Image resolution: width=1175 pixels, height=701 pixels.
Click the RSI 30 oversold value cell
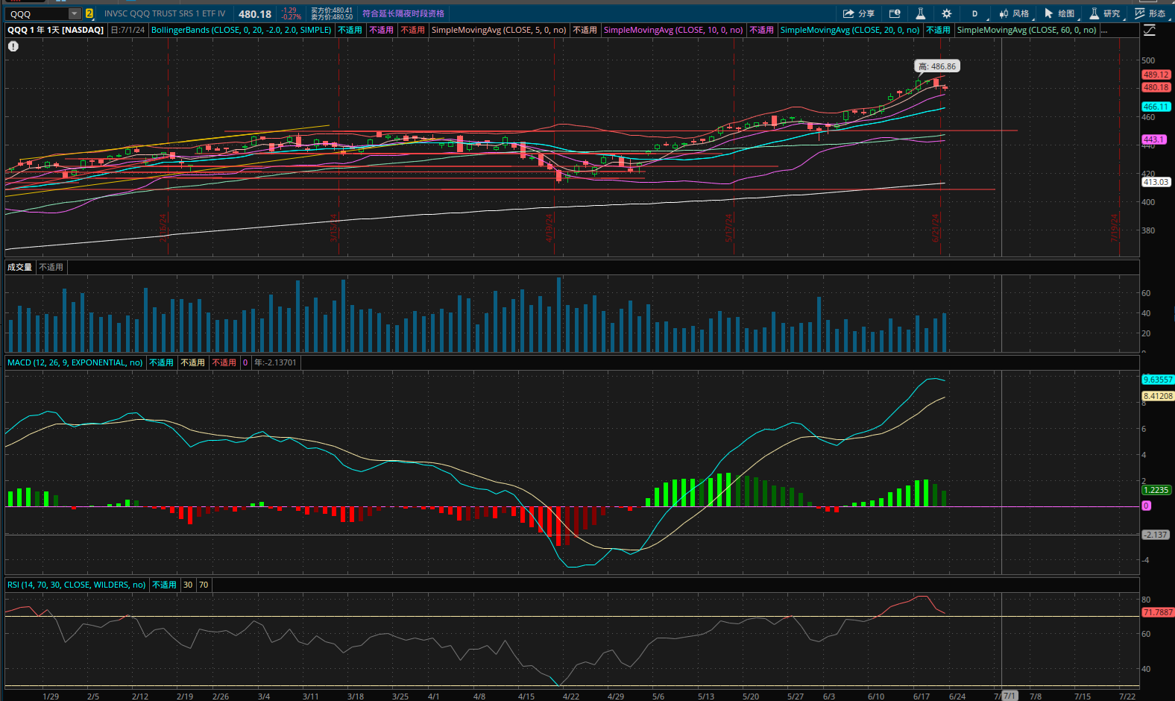click(188, 585)
